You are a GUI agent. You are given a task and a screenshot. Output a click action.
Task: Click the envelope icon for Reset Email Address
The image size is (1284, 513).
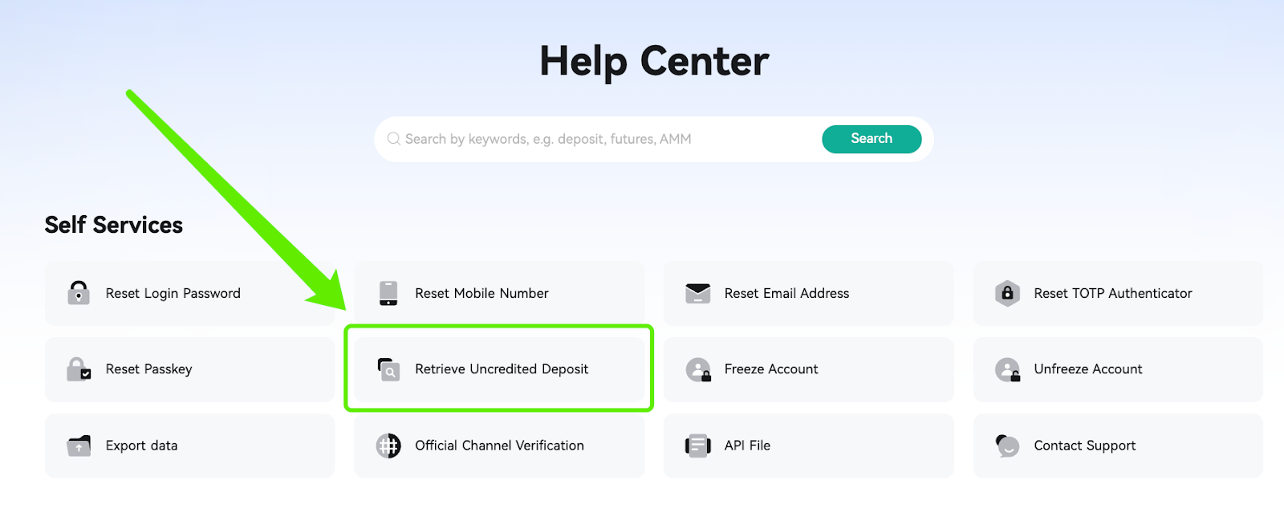click(x=698, y=293)
